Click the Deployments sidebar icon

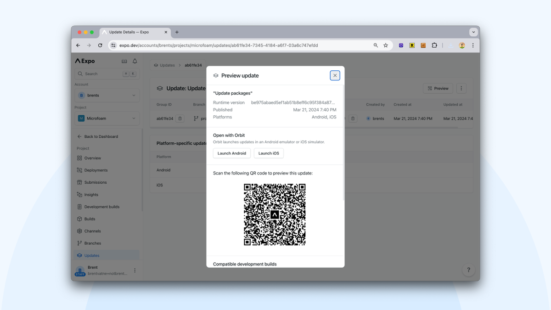79,170
